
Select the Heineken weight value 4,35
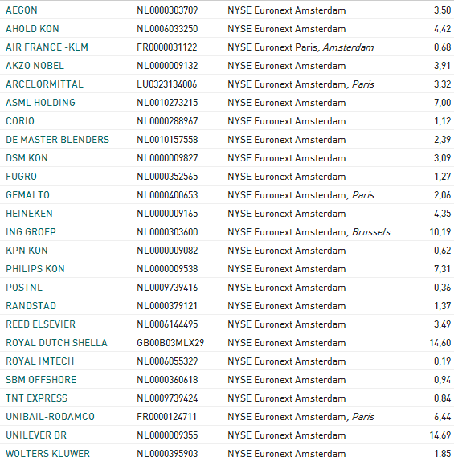(x=443, y=214)
